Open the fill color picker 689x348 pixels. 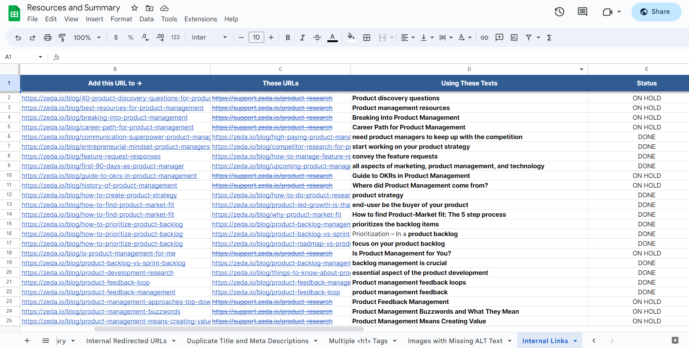tap(351, 37)
